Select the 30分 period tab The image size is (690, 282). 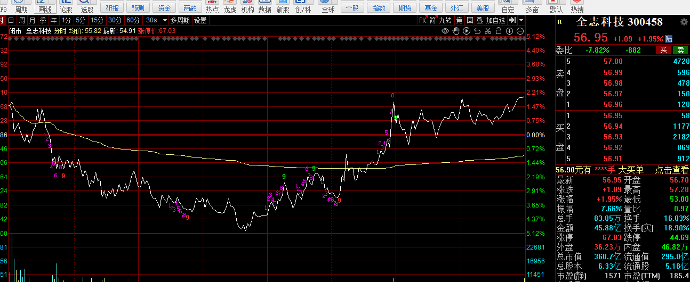[x=115, y=20]
